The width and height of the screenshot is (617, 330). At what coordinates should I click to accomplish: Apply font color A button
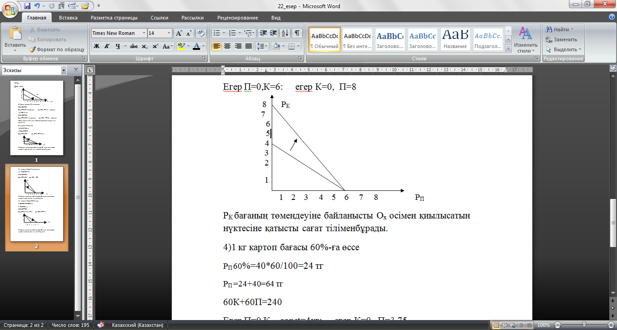(196, 46)
